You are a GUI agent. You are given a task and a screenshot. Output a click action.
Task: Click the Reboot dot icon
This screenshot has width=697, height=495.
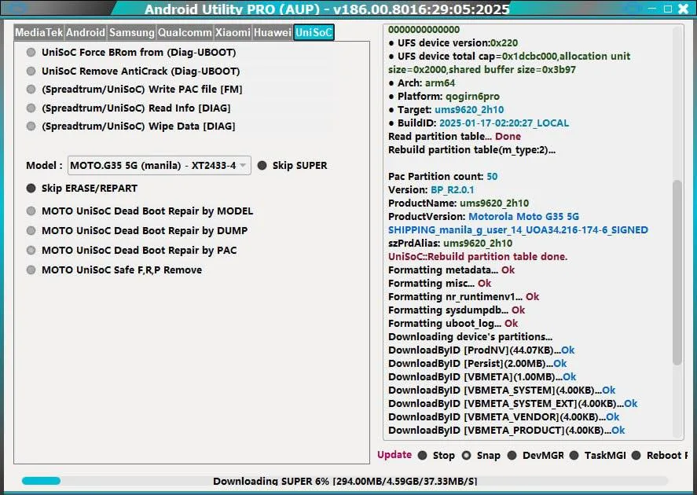(x=636, y=456)
